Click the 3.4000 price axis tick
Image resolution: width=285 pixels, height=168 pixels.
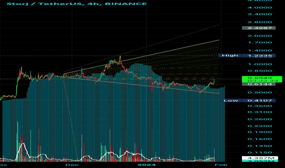tap(260, 14)
